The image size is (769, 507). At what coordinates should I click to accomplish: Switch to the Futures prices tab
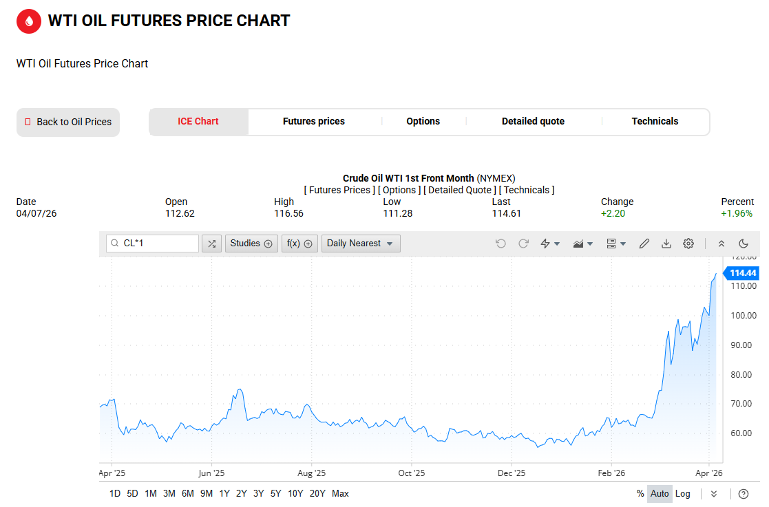[x=314, y=122]
